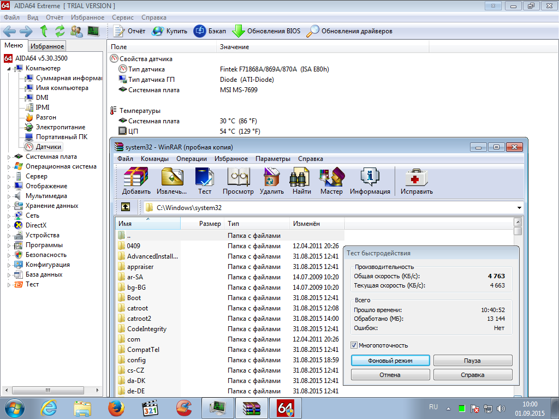
Task: Click the Бэкап toolbar button
Action: coord(210,31)
